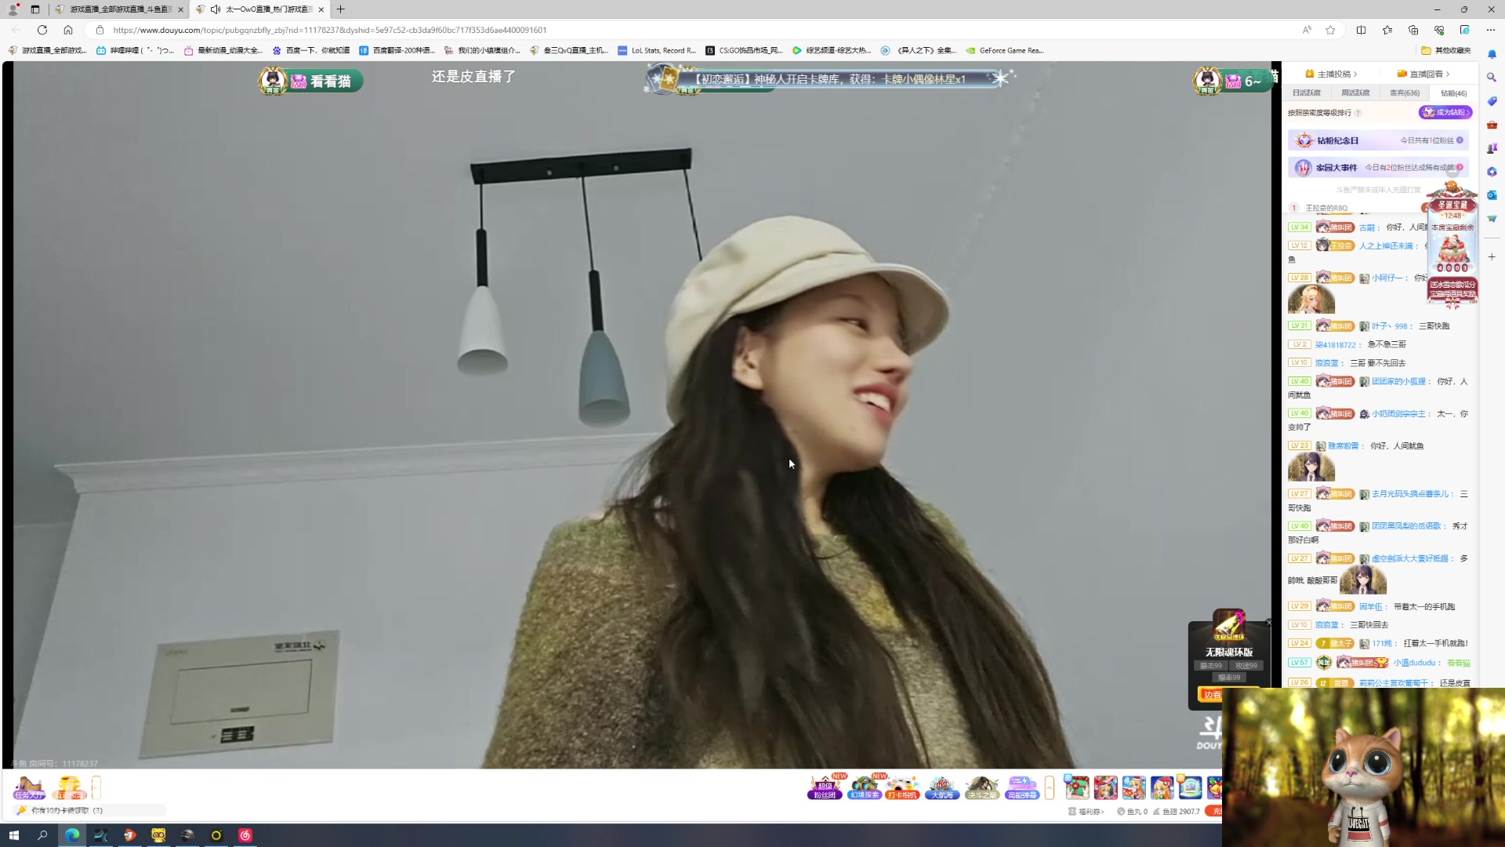
Task: Switch to the 日活跃度 tab
Action: [1307, 93]
